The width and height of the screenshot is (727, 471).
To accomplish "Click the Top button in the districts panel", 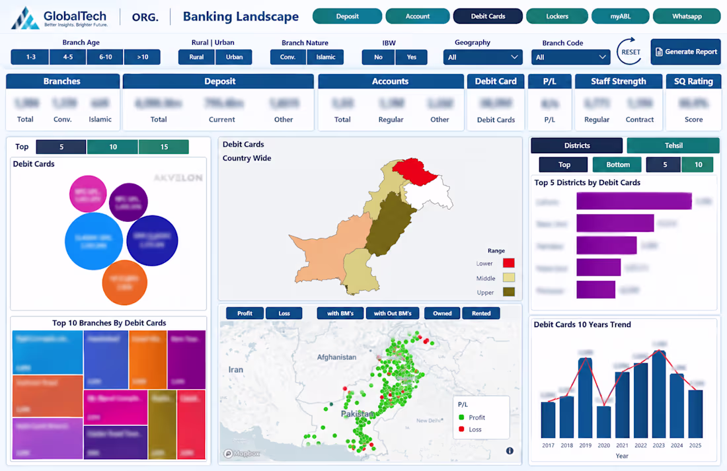I will coord(564,164).
